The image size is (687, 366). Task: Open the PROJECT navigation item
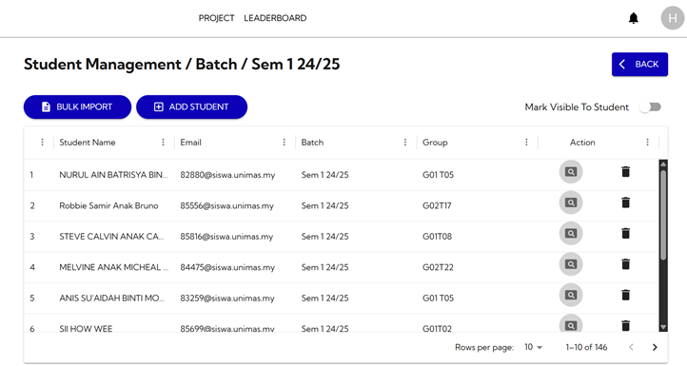click(x=216, y=18)
